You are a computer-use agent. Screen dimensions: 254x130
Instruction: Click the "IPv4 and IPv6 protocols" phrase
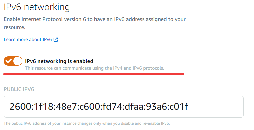pyautogui.click(x=139, y=68)
